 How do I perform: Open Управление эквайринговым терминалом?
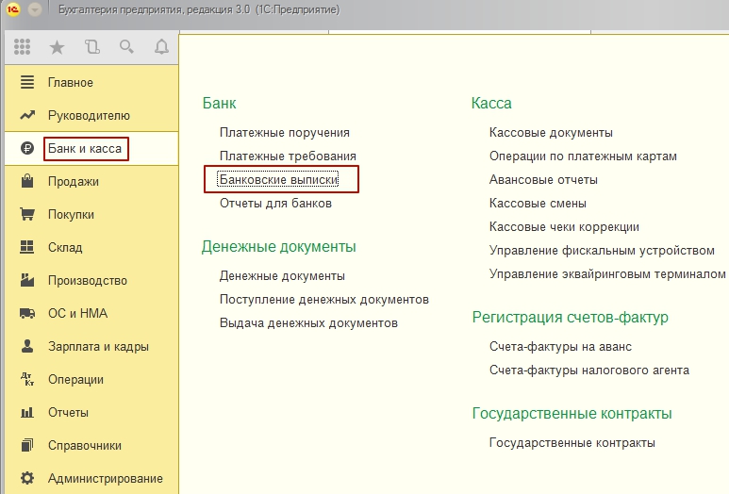pos(607,274)
